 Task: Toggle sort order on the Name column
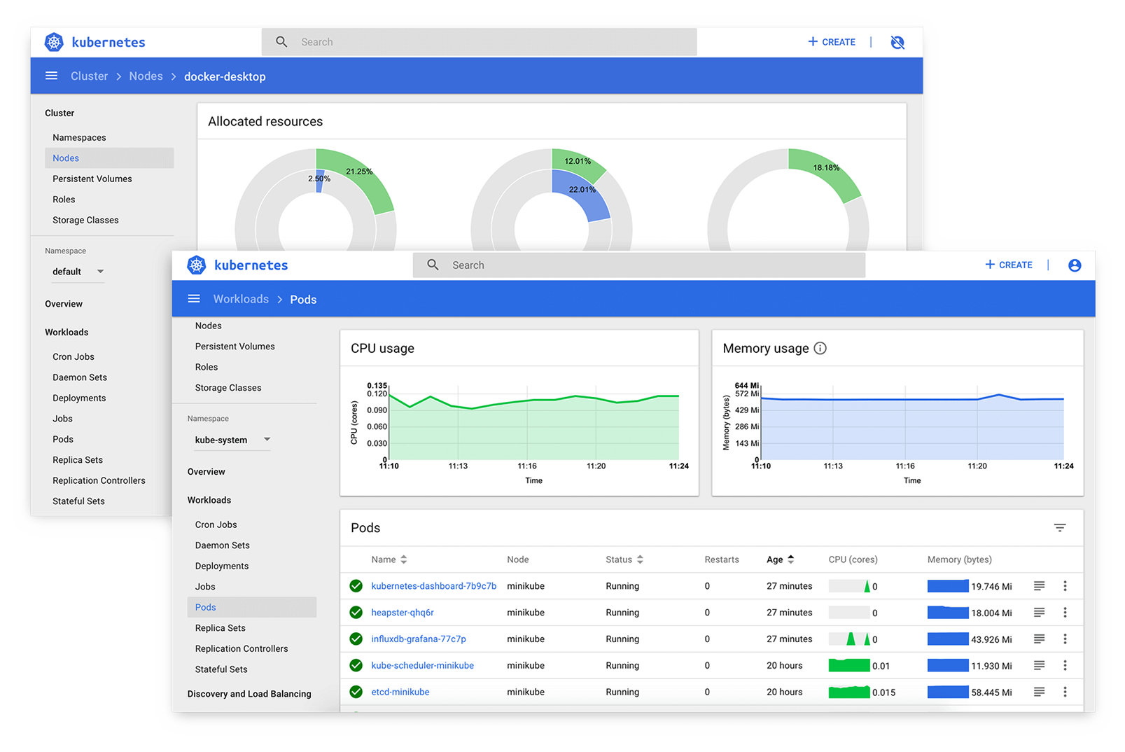[405, 559]
